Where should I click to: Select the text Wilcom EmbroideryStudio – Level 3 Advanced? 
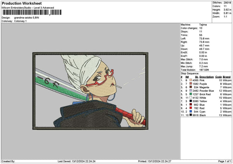pyautogui.click(x=28, y=8)
